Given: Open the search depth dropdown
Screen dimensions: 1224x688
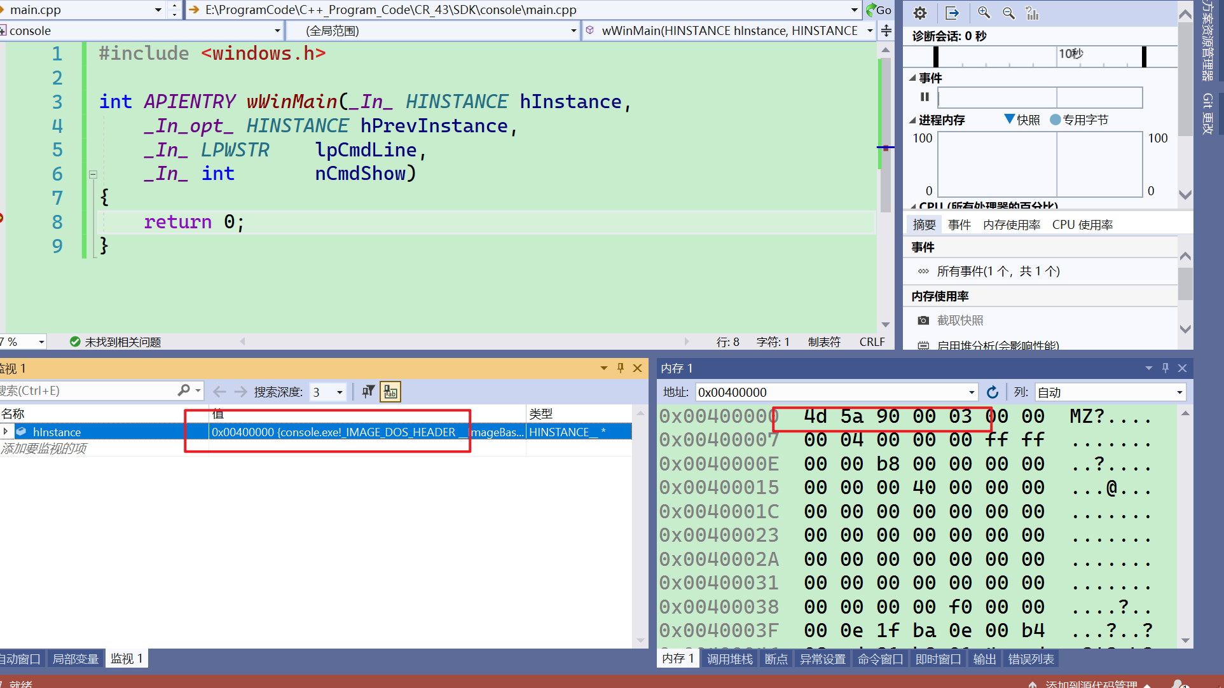Looking at the screenshot, I should [340, 392].
